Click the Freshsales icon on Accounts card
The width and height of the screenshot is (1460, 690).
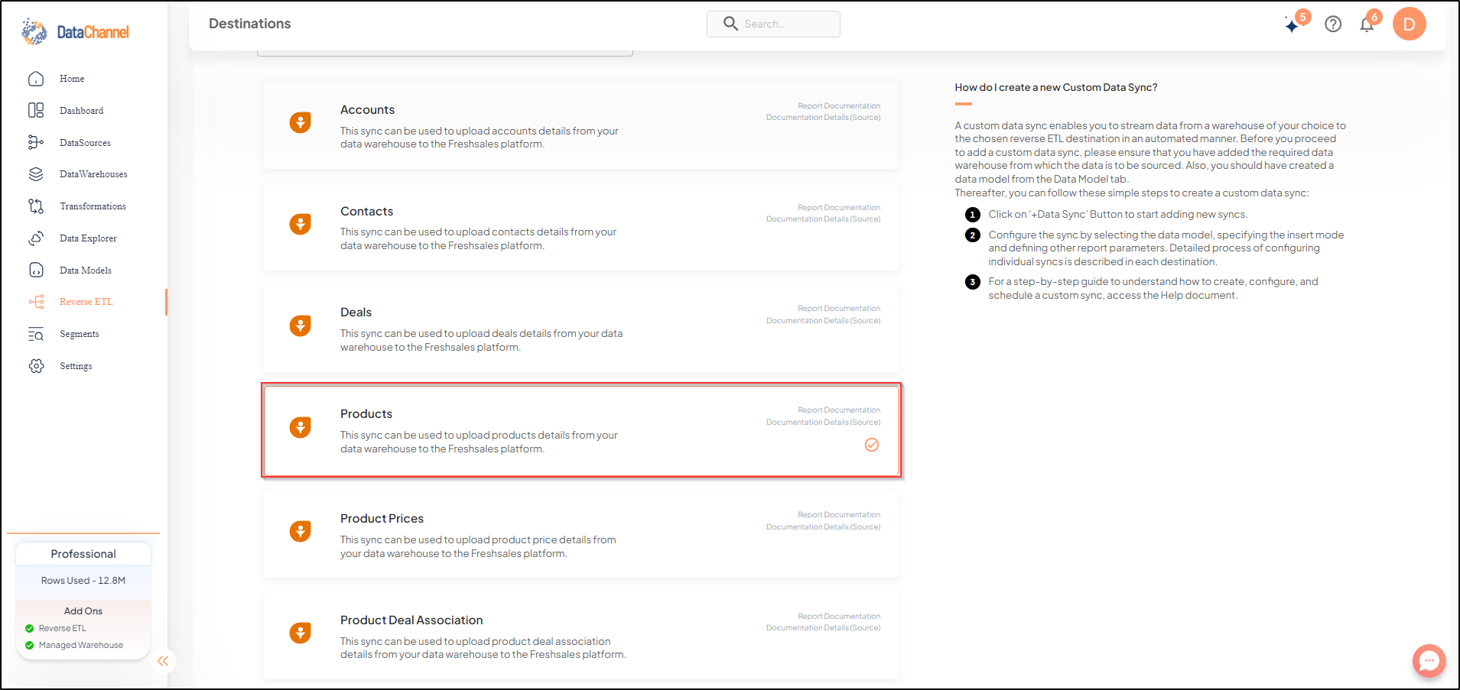click(x=300, y=122)
